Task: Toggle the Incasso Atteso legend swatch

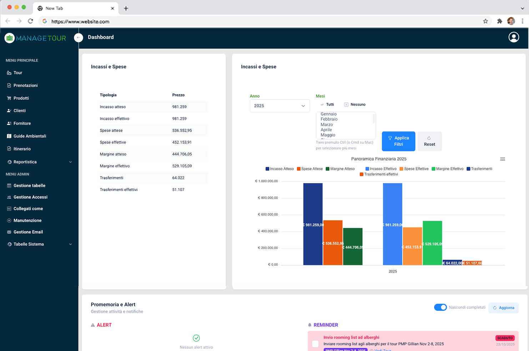Action: pyautogui.click(x=267, y=169)
